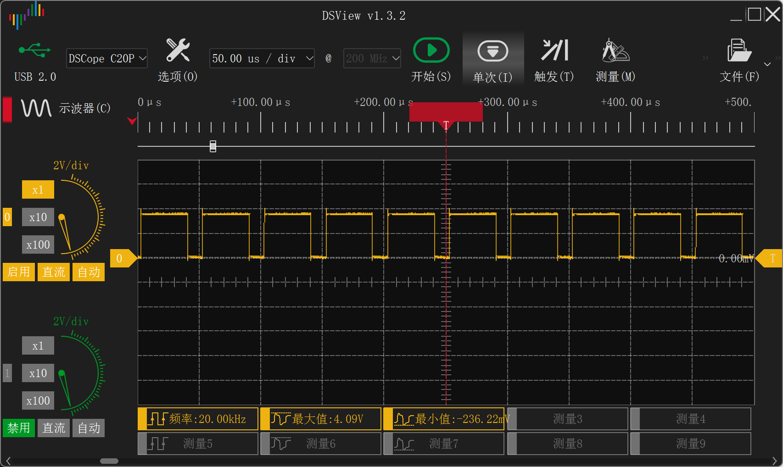The image size is (783, 467).
Task: Click the channel 0 Auto (自动) button
Action: (x=89, y=272)
